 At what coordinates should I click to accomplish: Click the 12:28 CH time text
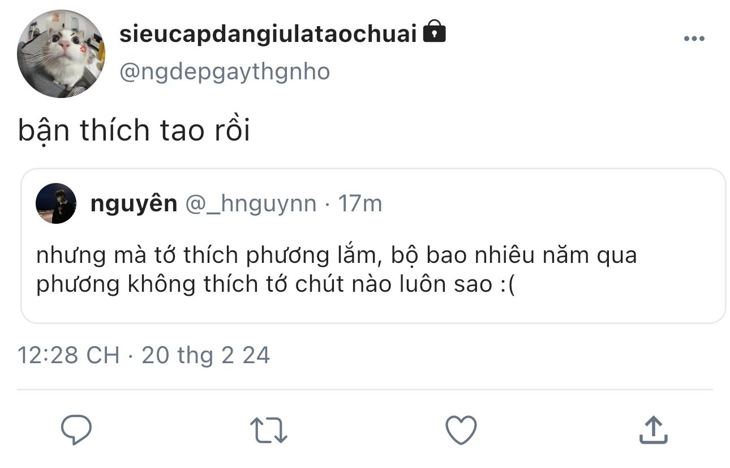click(x=68, y=356)
